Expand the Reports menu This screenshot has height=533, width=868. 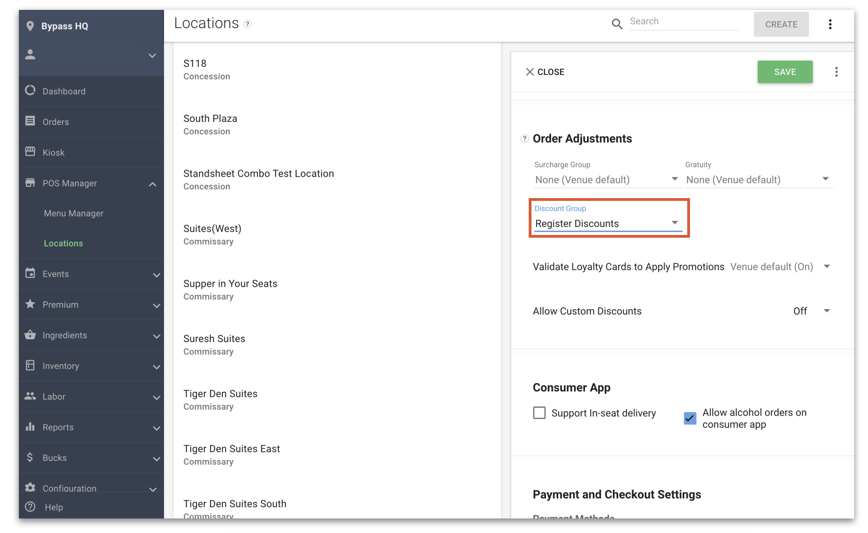point(156,427)
